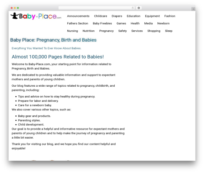Click the Baby Place: Pregnancy, Birth and Babies title
The image size is (204, 173).
coord(53,40)
